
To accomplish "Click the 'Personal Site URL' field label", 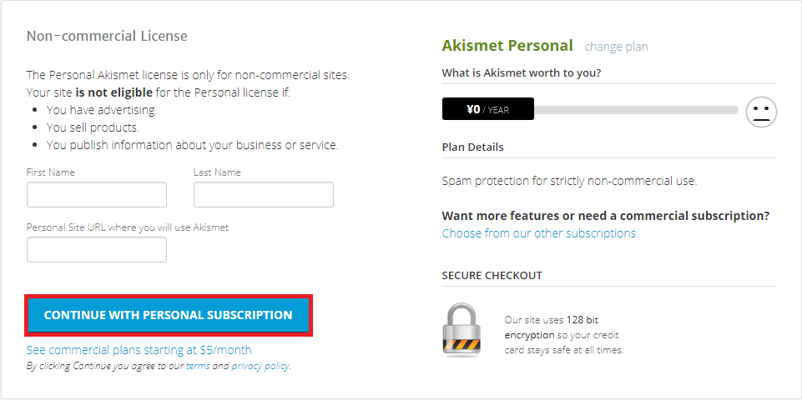I will tap(128, 227).
